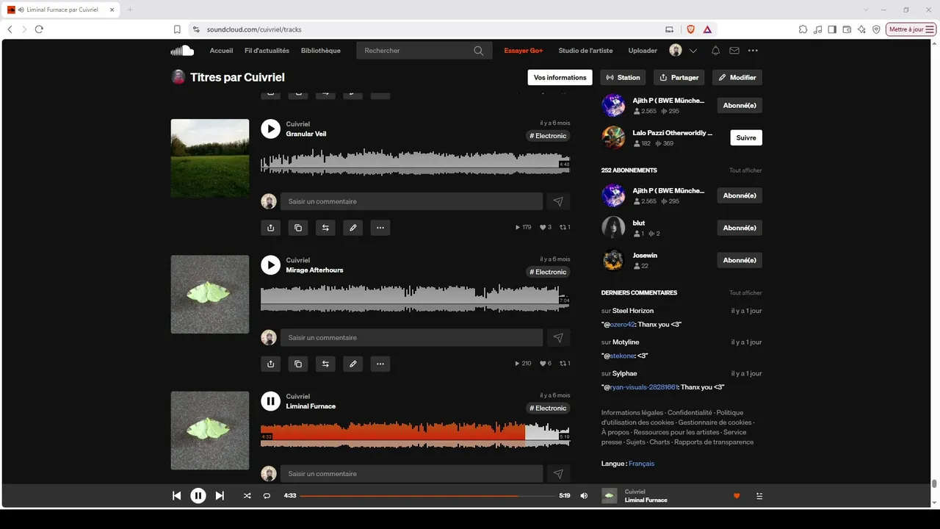
Task: Click the Granular Veil comment field
Action: [411, 201]
